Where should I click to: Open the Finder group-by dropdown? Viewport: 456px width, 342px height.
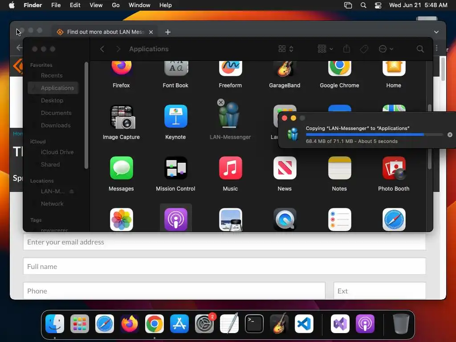click(x=325, y=49)
